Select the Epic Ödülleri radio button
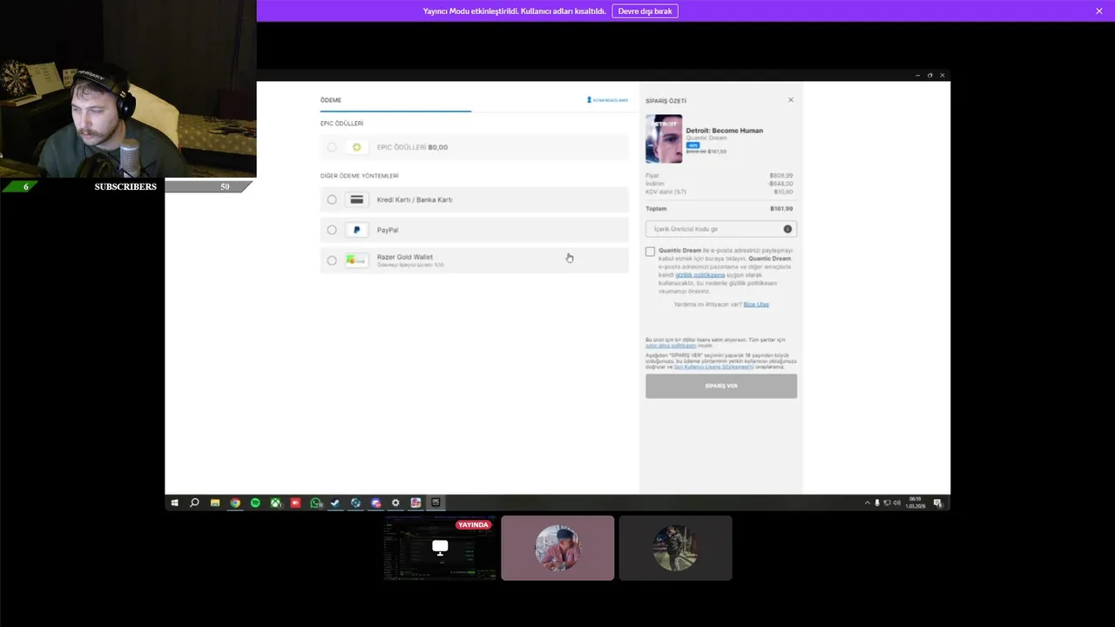Screen dimensions: 1115x627 pos(332,147)
